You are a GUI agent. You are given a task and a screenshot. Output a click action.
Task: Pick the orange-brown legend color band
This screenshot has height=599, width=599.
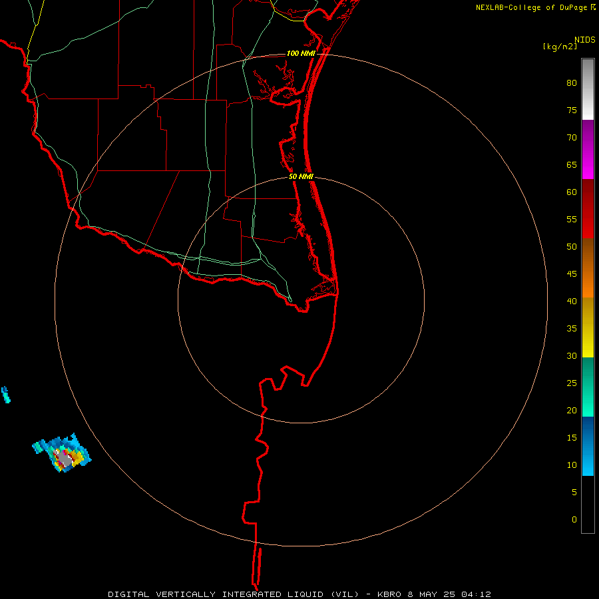[588, 268]
